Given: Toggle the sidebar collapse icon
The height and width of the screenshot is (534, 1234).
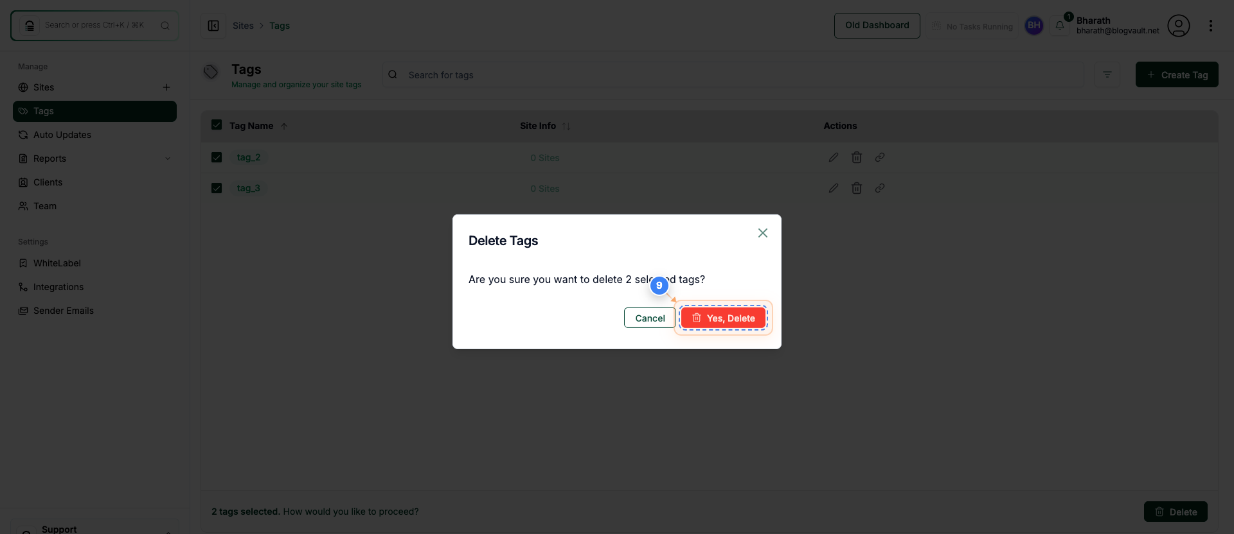Looking at the screenshot, I should (x=213, y=26).
